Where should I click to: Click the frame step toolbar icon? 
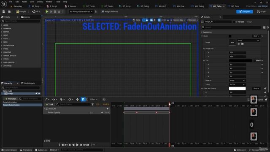point(51,11)
